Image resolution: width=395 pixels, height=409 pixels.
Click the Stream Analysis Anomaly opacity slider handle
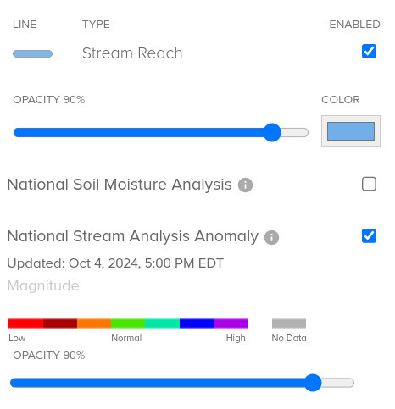coord(313,383)
